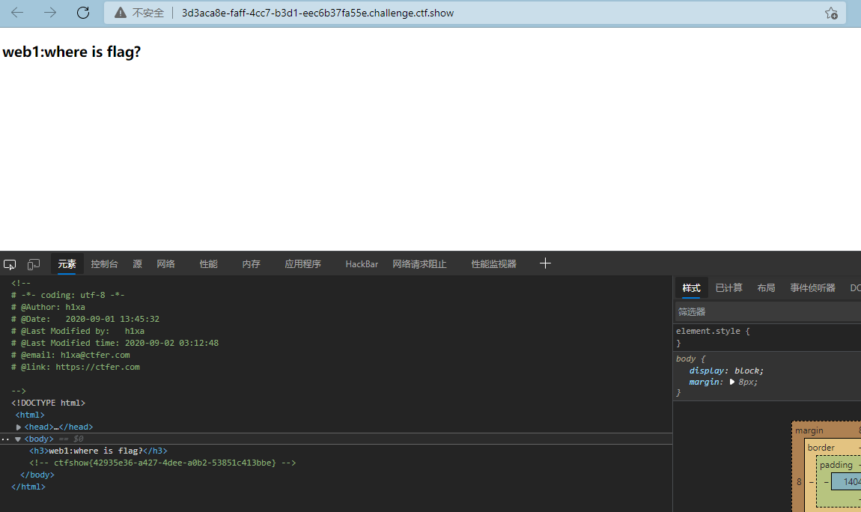Click the blue content box in box model
The image size is (861, 512).
coord(847,481)
